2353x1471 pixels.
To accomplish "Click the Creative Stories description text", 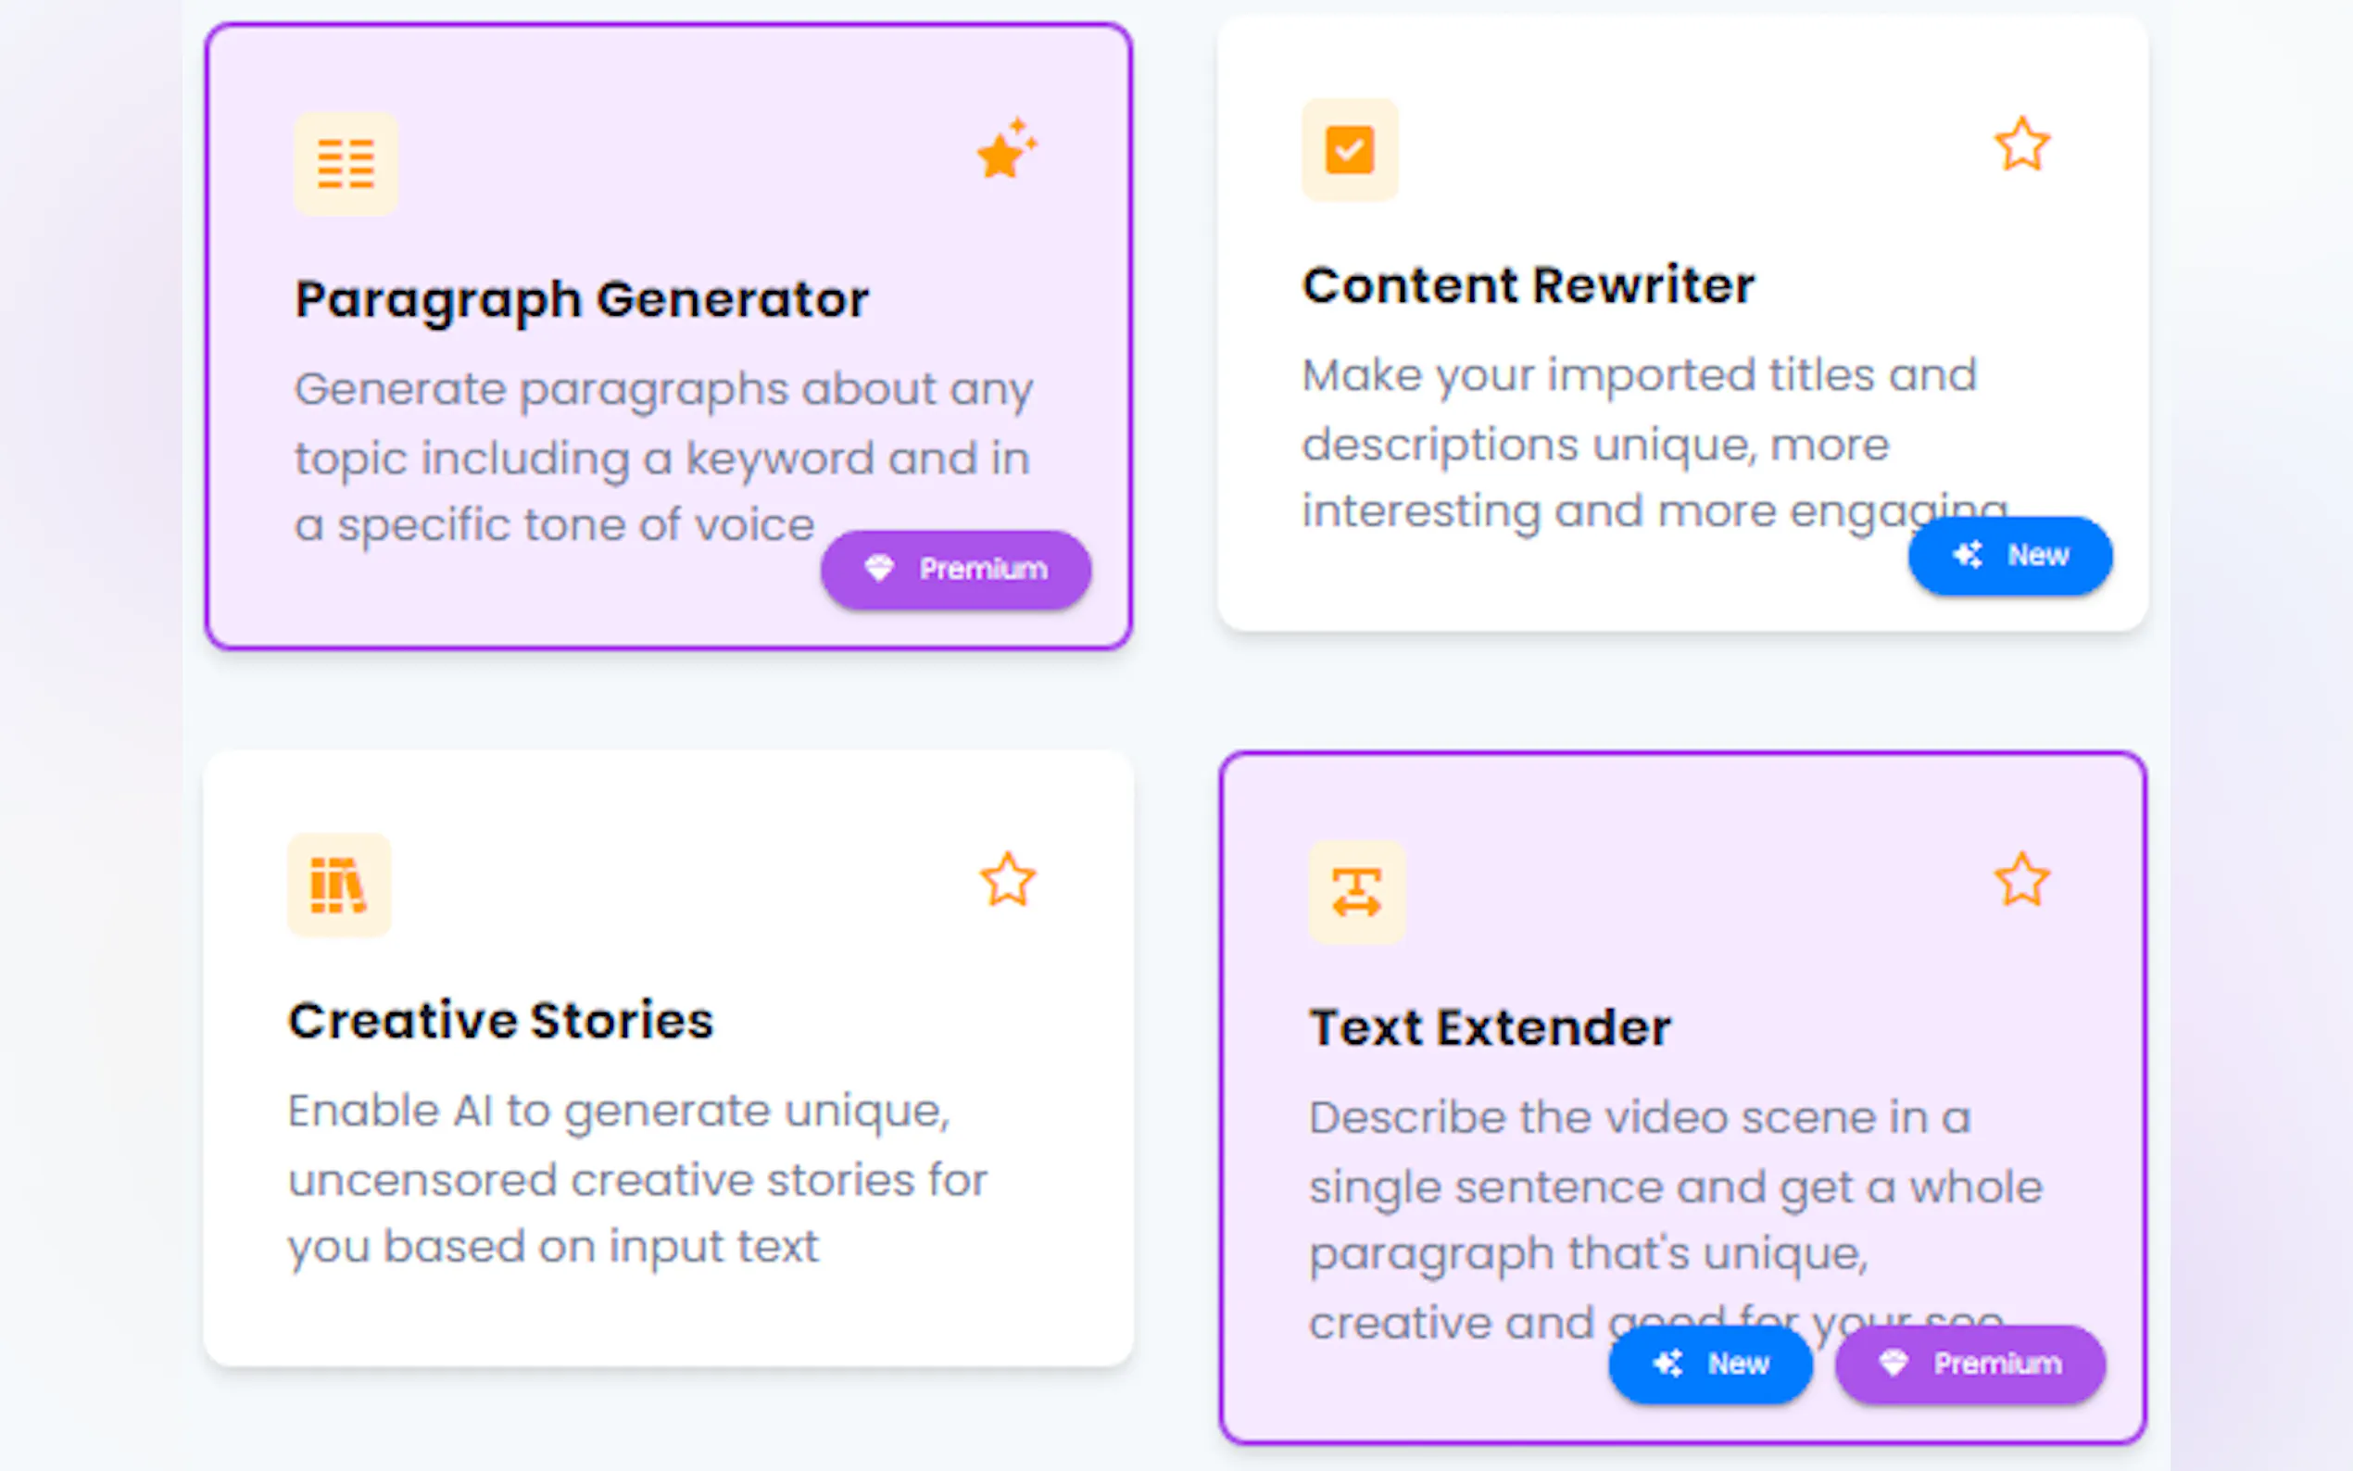I will [x=637, y=1179].
